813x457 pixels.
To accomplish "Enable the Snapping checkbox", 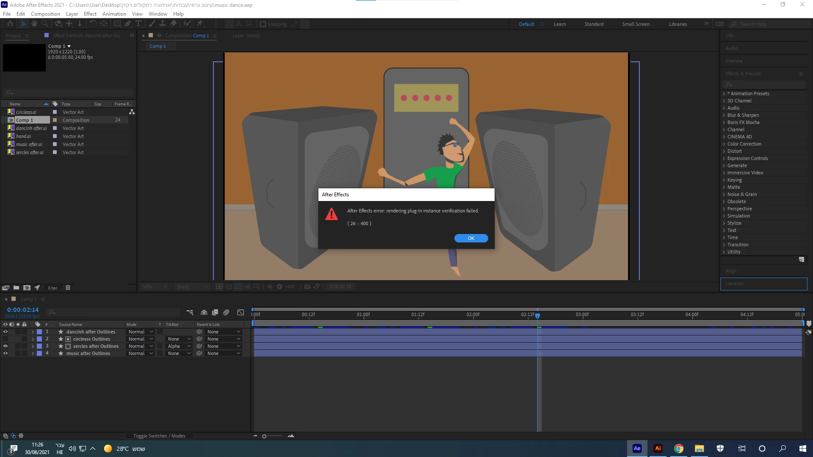I will (x=263, y=24).
